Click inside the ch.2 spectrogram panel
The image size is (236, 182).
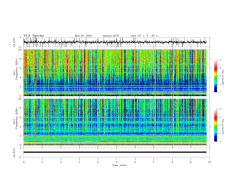tap(115, 122)
